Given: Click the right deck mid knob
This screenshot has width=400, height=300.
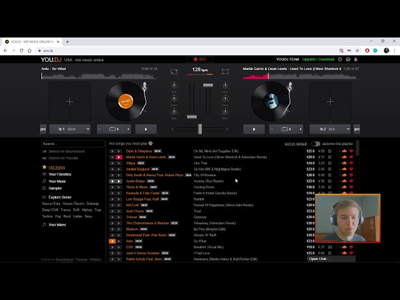Looking at the screenshot, I should tap(225, 86).
